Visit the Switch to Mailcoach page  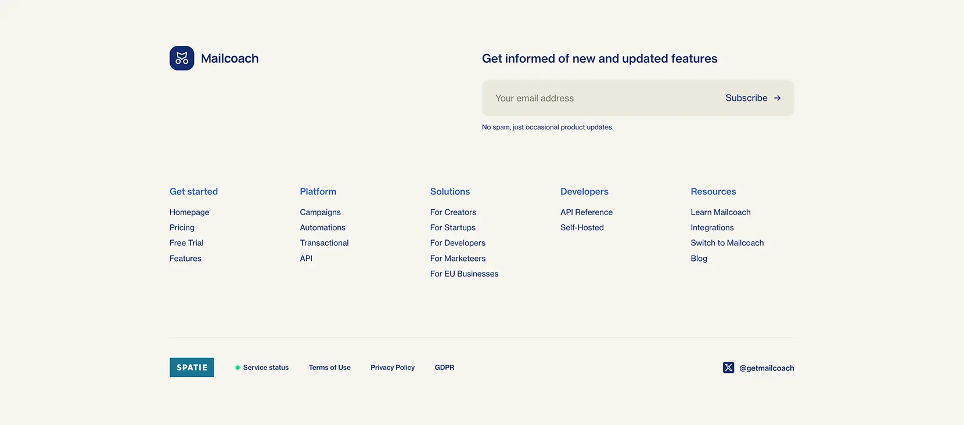pyautogui.click(x=727, y=243)
